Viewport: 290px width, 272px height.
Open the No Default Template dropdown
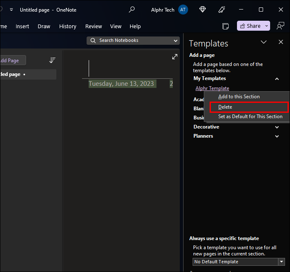[282, 262]
